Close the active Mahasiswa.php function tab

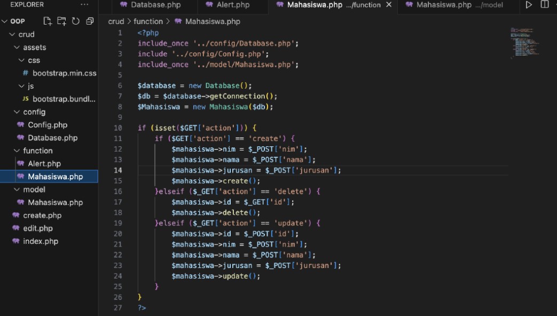coord(389,5)
